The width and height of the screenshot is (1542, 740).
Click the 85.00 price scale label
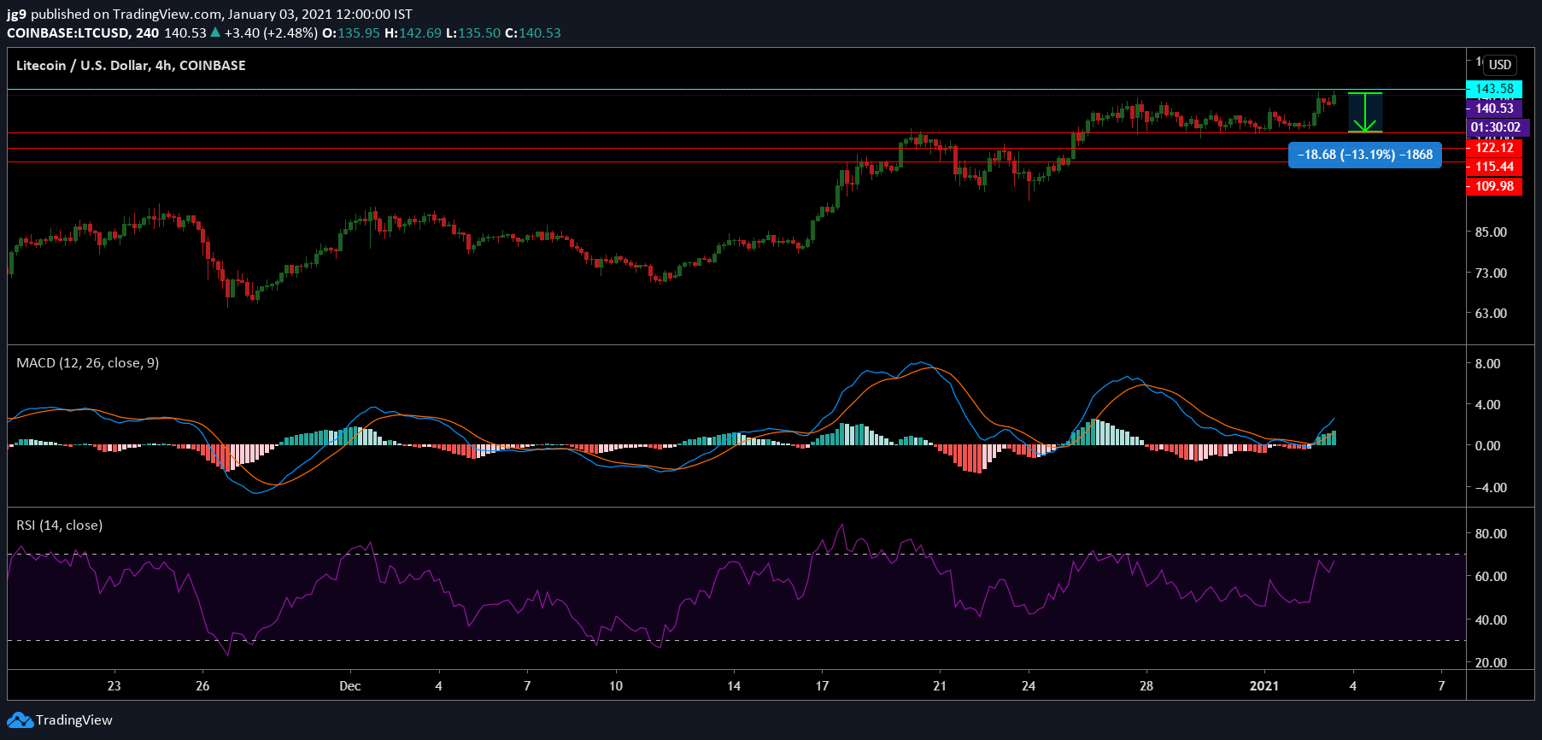point(1491,232)
